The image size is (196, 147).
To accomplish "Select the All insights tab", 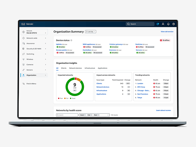I will (x=57, y=68).
